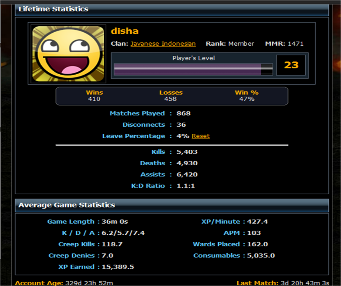Image resolution: width=341 pixels, height=286 pixels.
Task: Click the Kills total 5,403
Action: (187, 152)
